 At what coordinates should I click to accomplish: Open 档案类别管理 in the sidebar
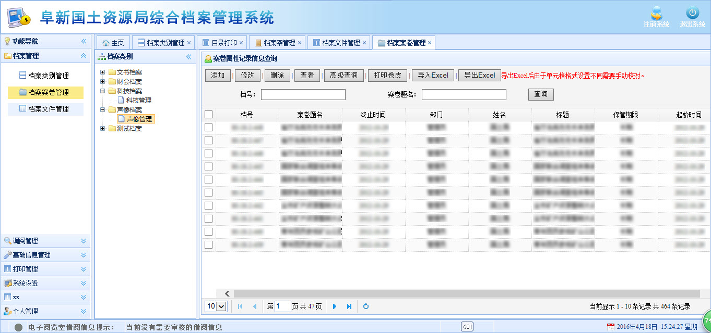point(48,76)
